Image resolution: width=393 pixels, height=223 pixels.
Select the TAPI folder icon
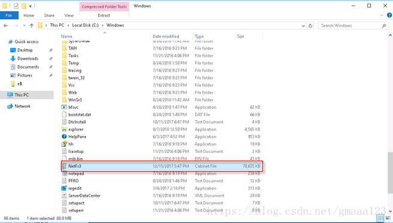pyautogui.click(x=65, y=48)
